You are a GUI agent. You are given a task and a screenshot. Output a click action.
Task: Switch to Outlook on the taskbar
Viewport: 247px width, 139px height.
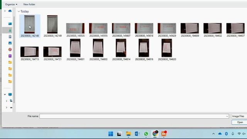(x=137, y=134)
